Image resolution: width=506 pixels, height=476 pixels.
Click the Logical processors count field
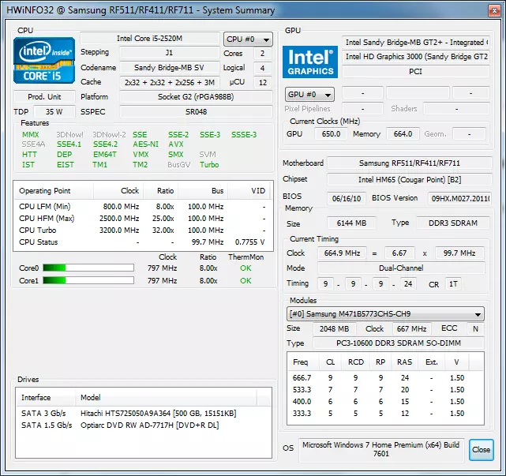pyautogui.click(x=262, y=68)
